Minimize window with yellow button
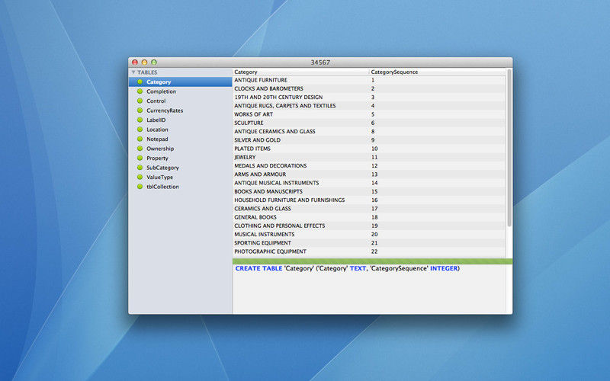The height and width of the screenshot is (381, 610). (144, 62)
